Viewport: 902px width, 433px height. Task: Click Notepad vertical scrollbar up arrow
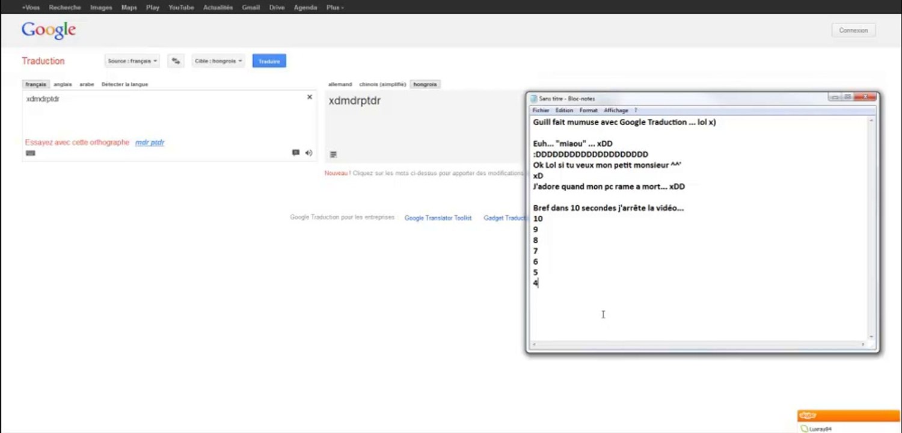click(871, 121)
